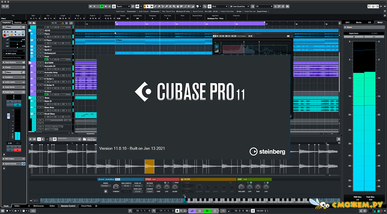The image size is (387, 214).
Task: Select the Mute X tool
Action: point(170,6)
